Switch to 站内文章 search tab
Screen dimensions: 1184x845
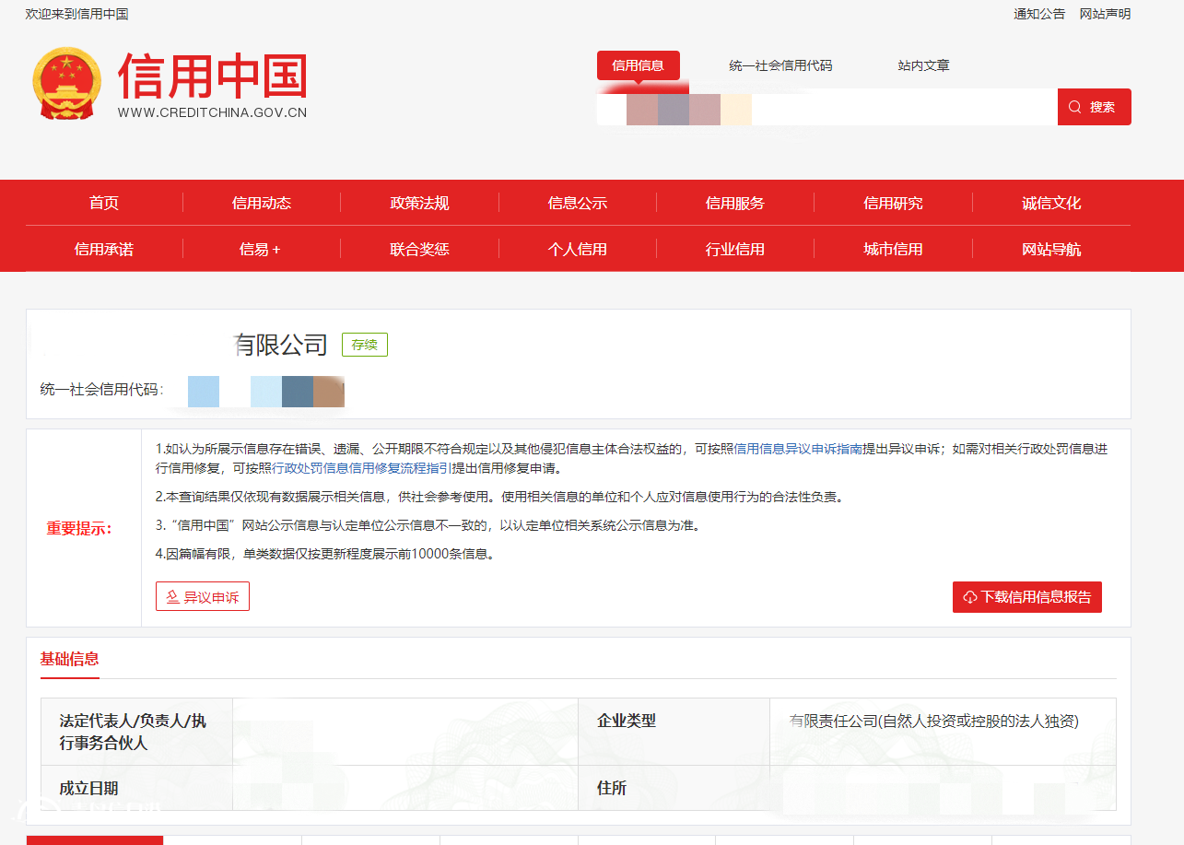[923, 65]
